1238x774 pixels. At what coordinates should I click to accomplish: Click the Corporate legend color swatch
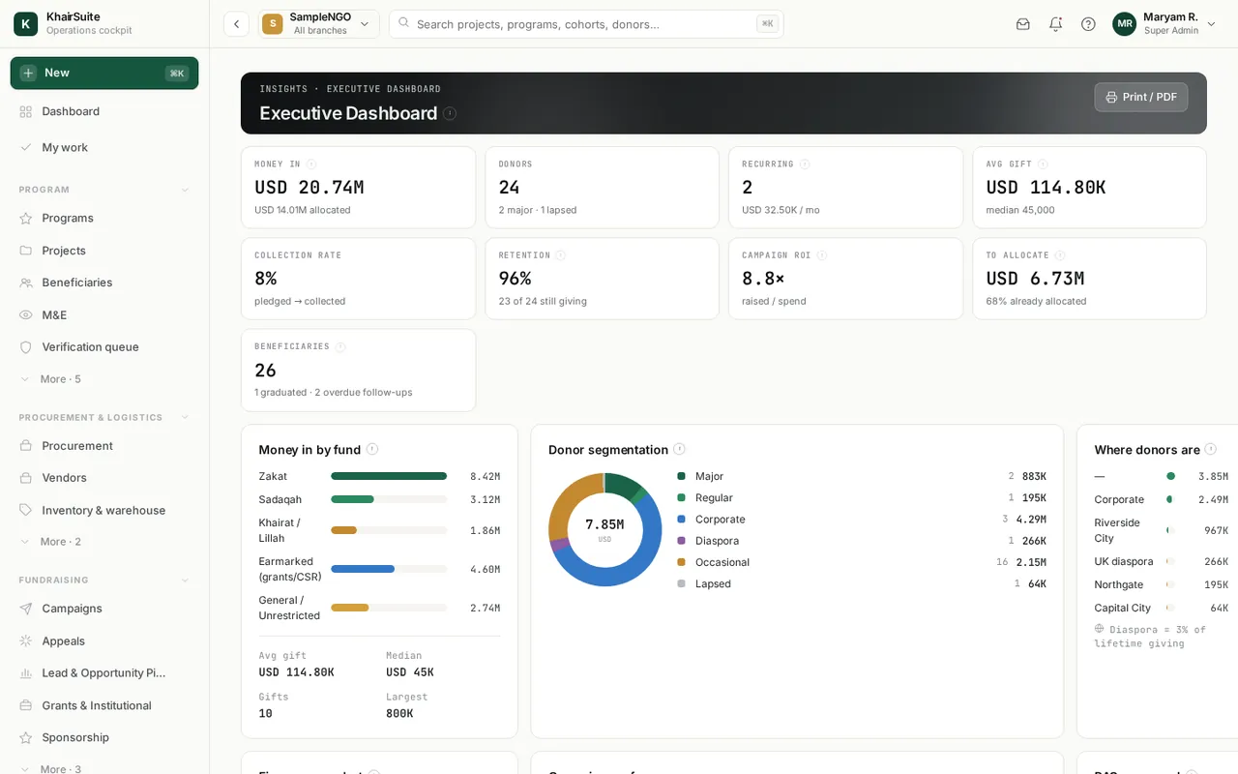tap(681, 520)
